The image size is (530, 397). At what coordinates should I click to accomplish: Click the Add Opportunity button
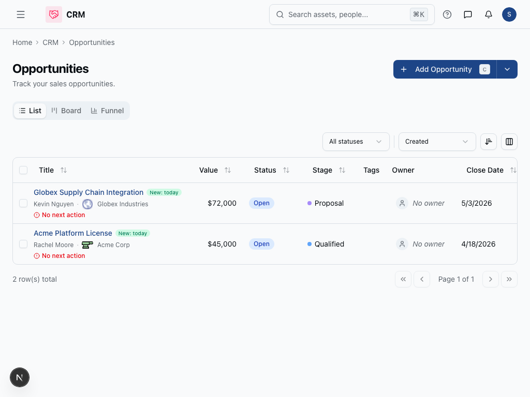point(444,69)
